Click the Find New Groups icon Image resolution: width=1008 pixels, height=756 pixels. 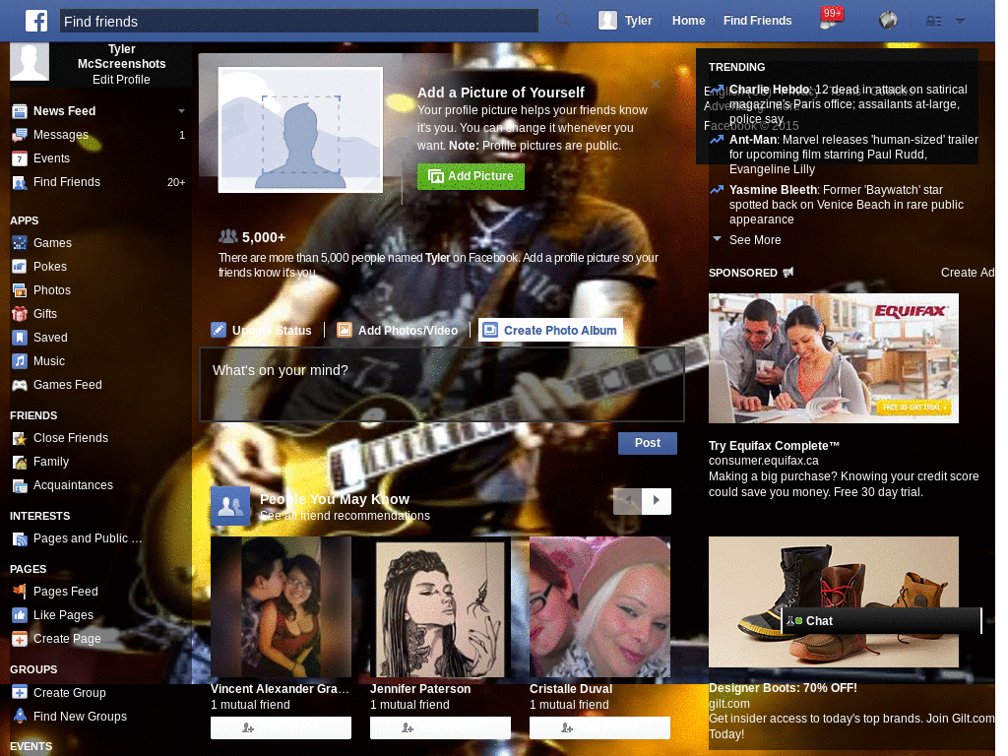click(20, 717)
